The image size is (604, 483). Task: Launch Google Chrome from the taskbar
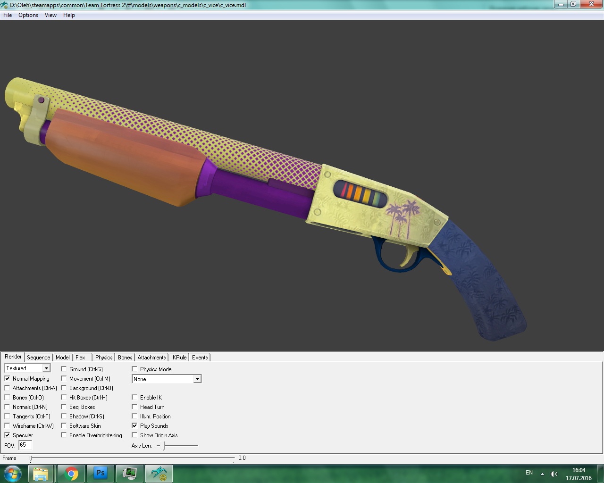pos(72,474)
